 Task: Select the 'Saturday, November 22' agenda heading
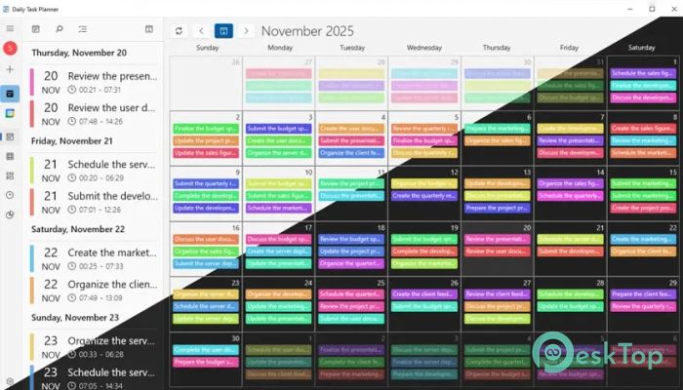pyautogui.click(x=78, y=229)
